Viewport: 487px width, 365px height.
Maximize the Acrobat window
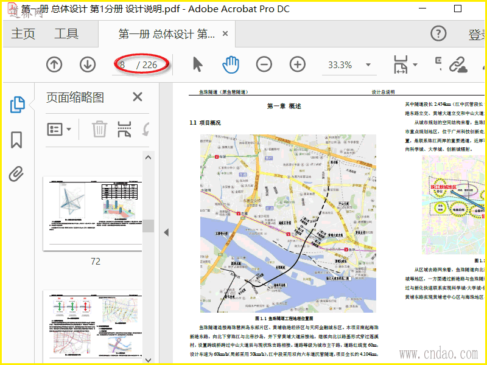pos(458,9)
